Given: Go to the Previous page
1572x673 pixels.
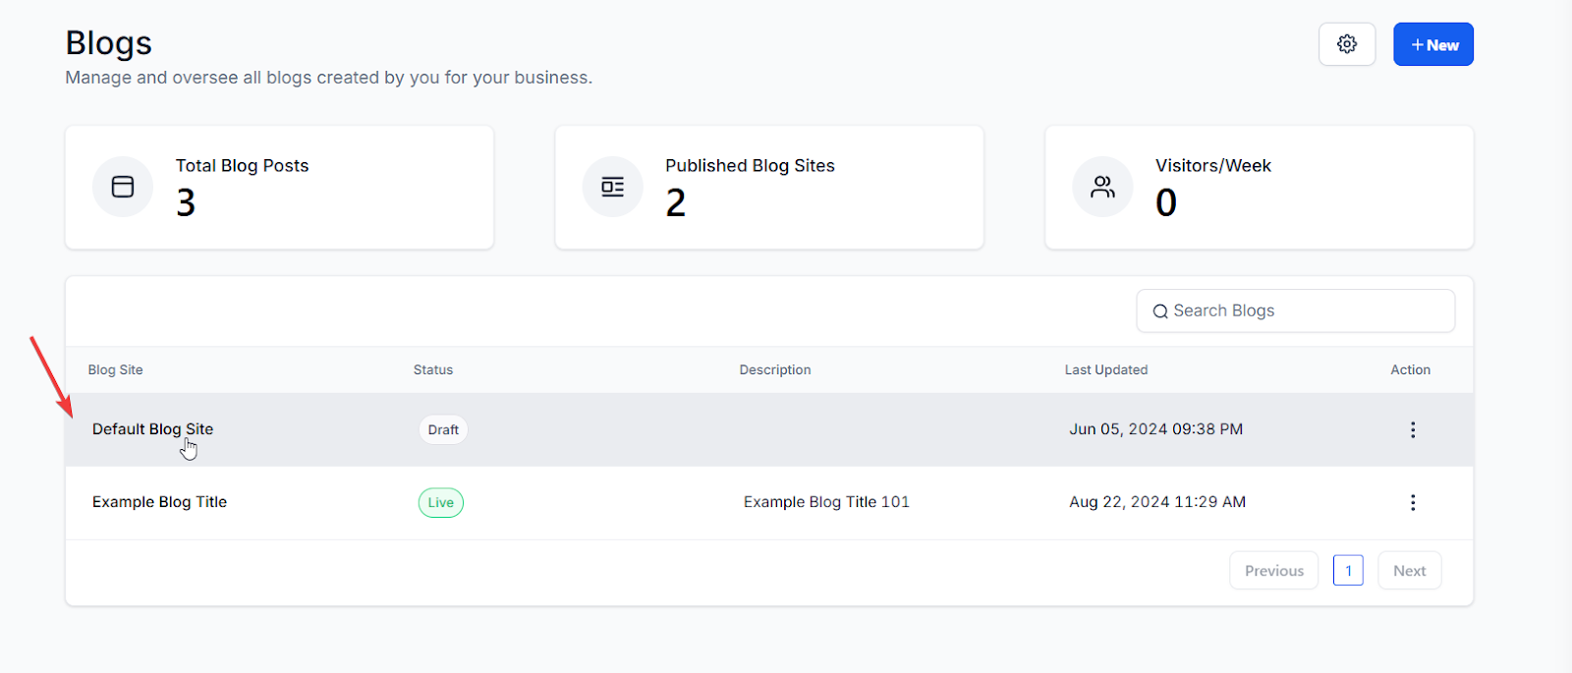Looking at the screenshot, I should click(x=1273, y=571).
